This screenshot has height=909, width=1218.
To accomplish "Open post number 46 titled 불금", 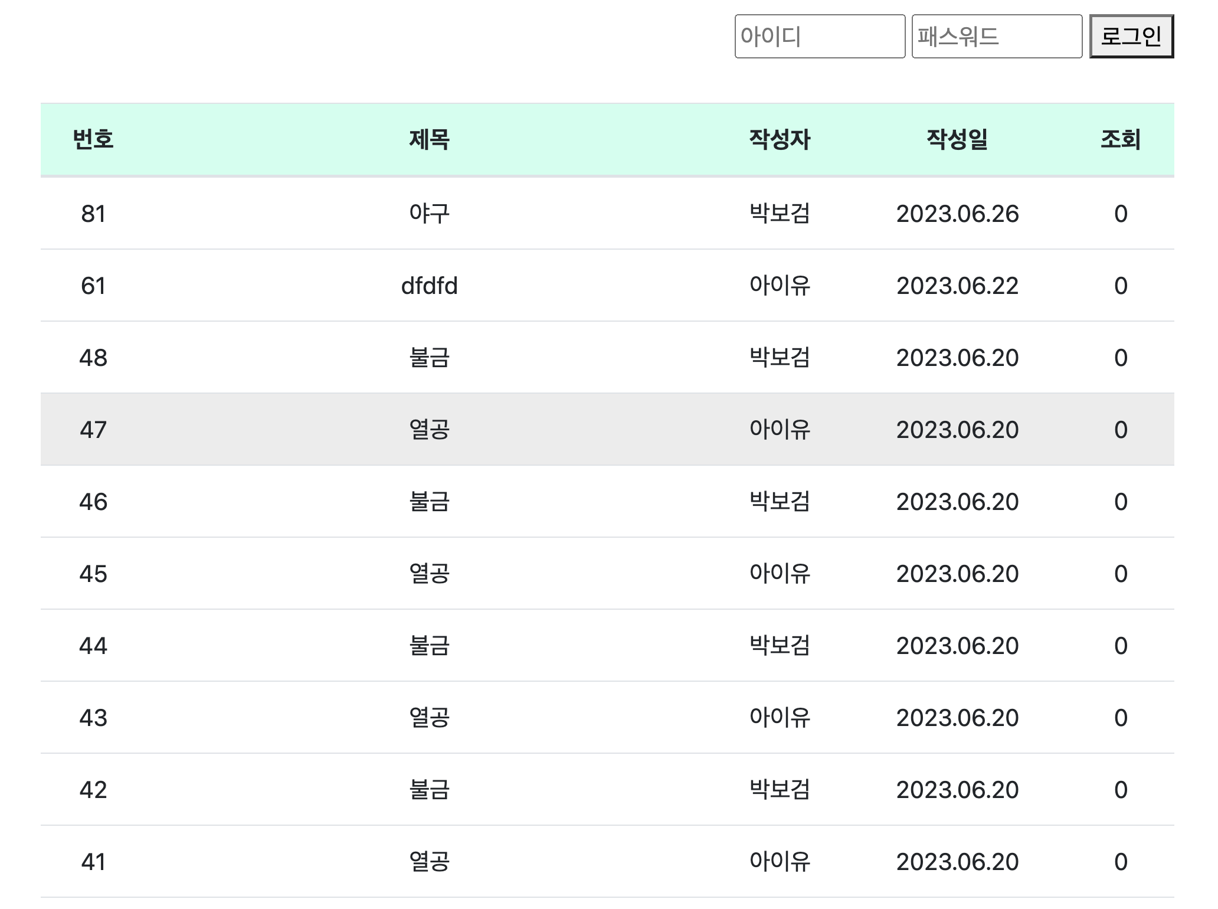I will [429, 502].
